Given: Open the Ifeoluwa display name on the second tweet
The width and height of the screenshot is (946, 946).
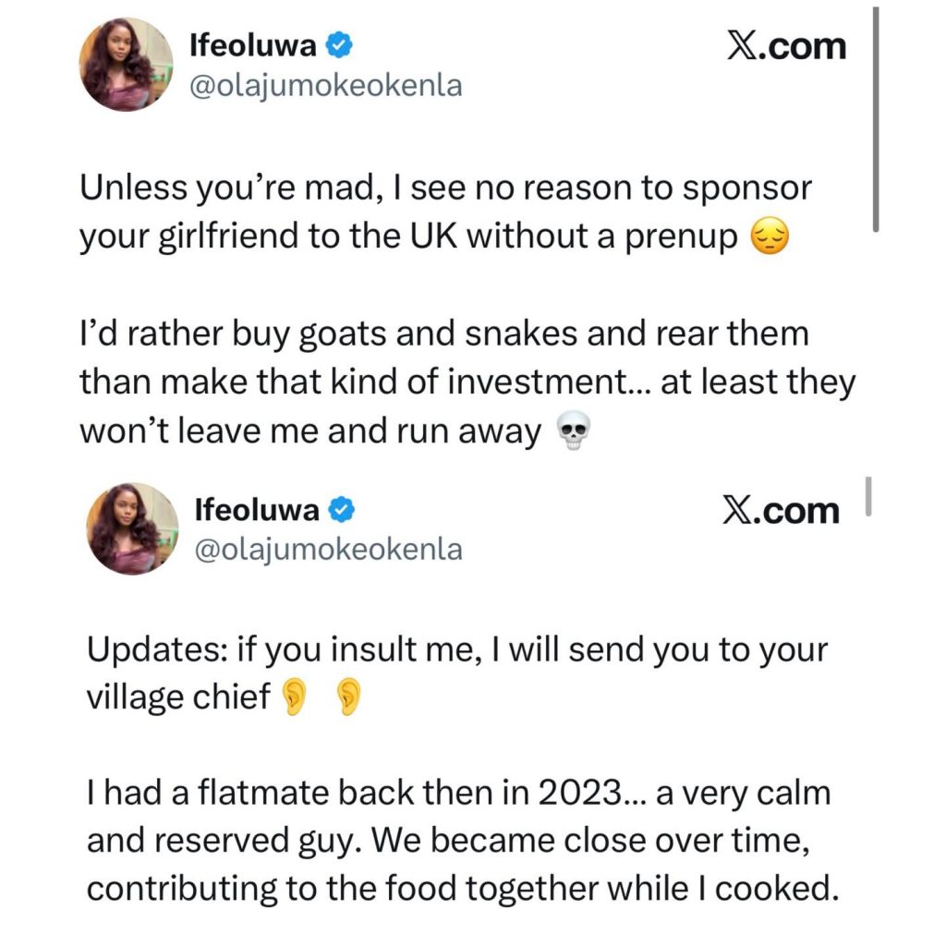Looking at the screenshot, I should click(258, 509).
